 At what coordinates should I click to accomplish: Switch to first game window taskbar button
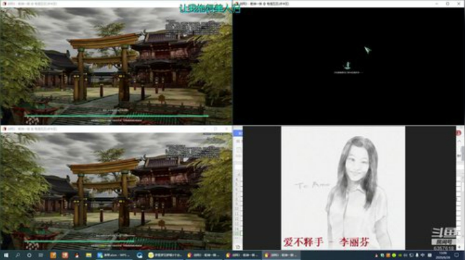203,255
